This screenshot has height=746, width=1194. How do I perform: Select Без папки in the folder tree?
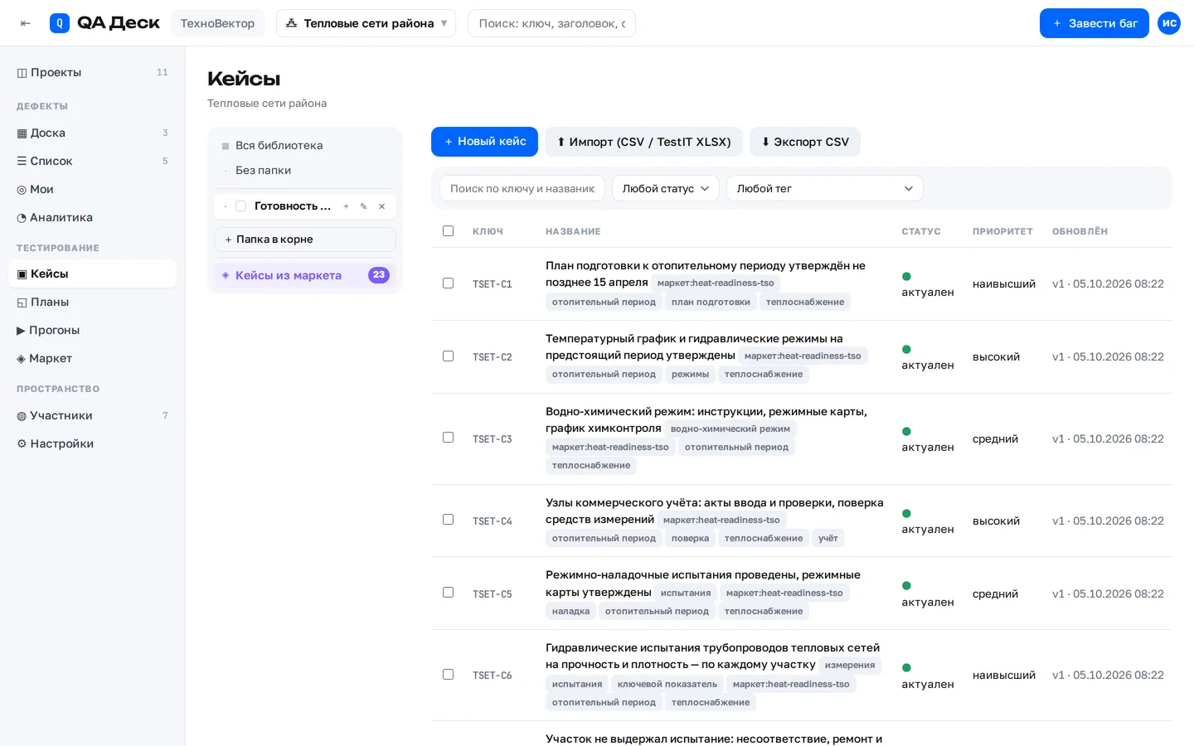(x=304, y=170)
